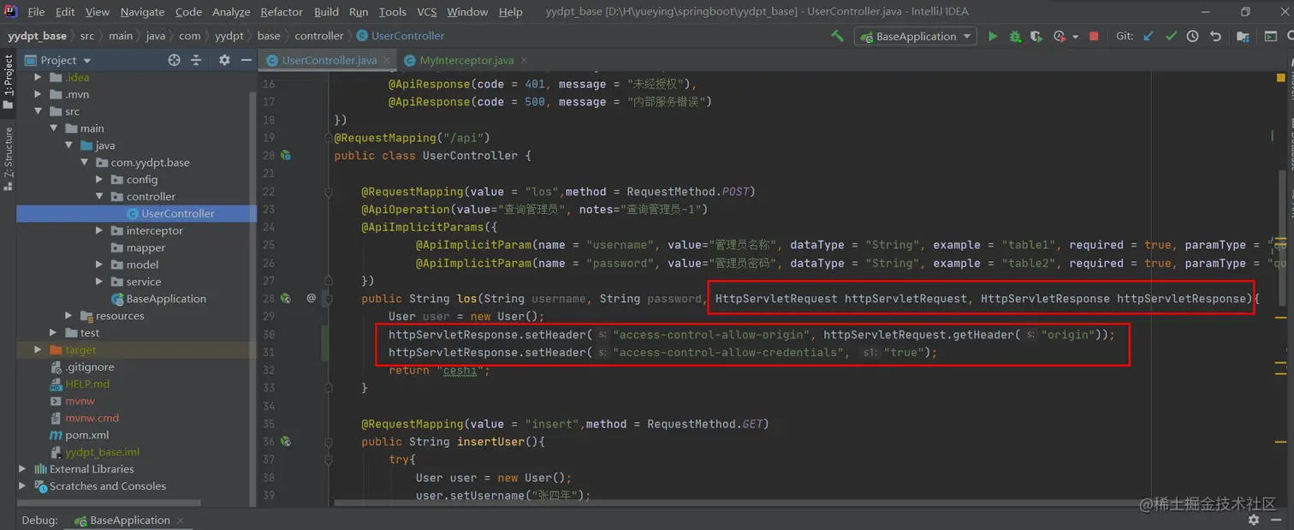Open the Navigate menu
Viewport: 1294px width, 530px height.
click(x=142, y=12)
